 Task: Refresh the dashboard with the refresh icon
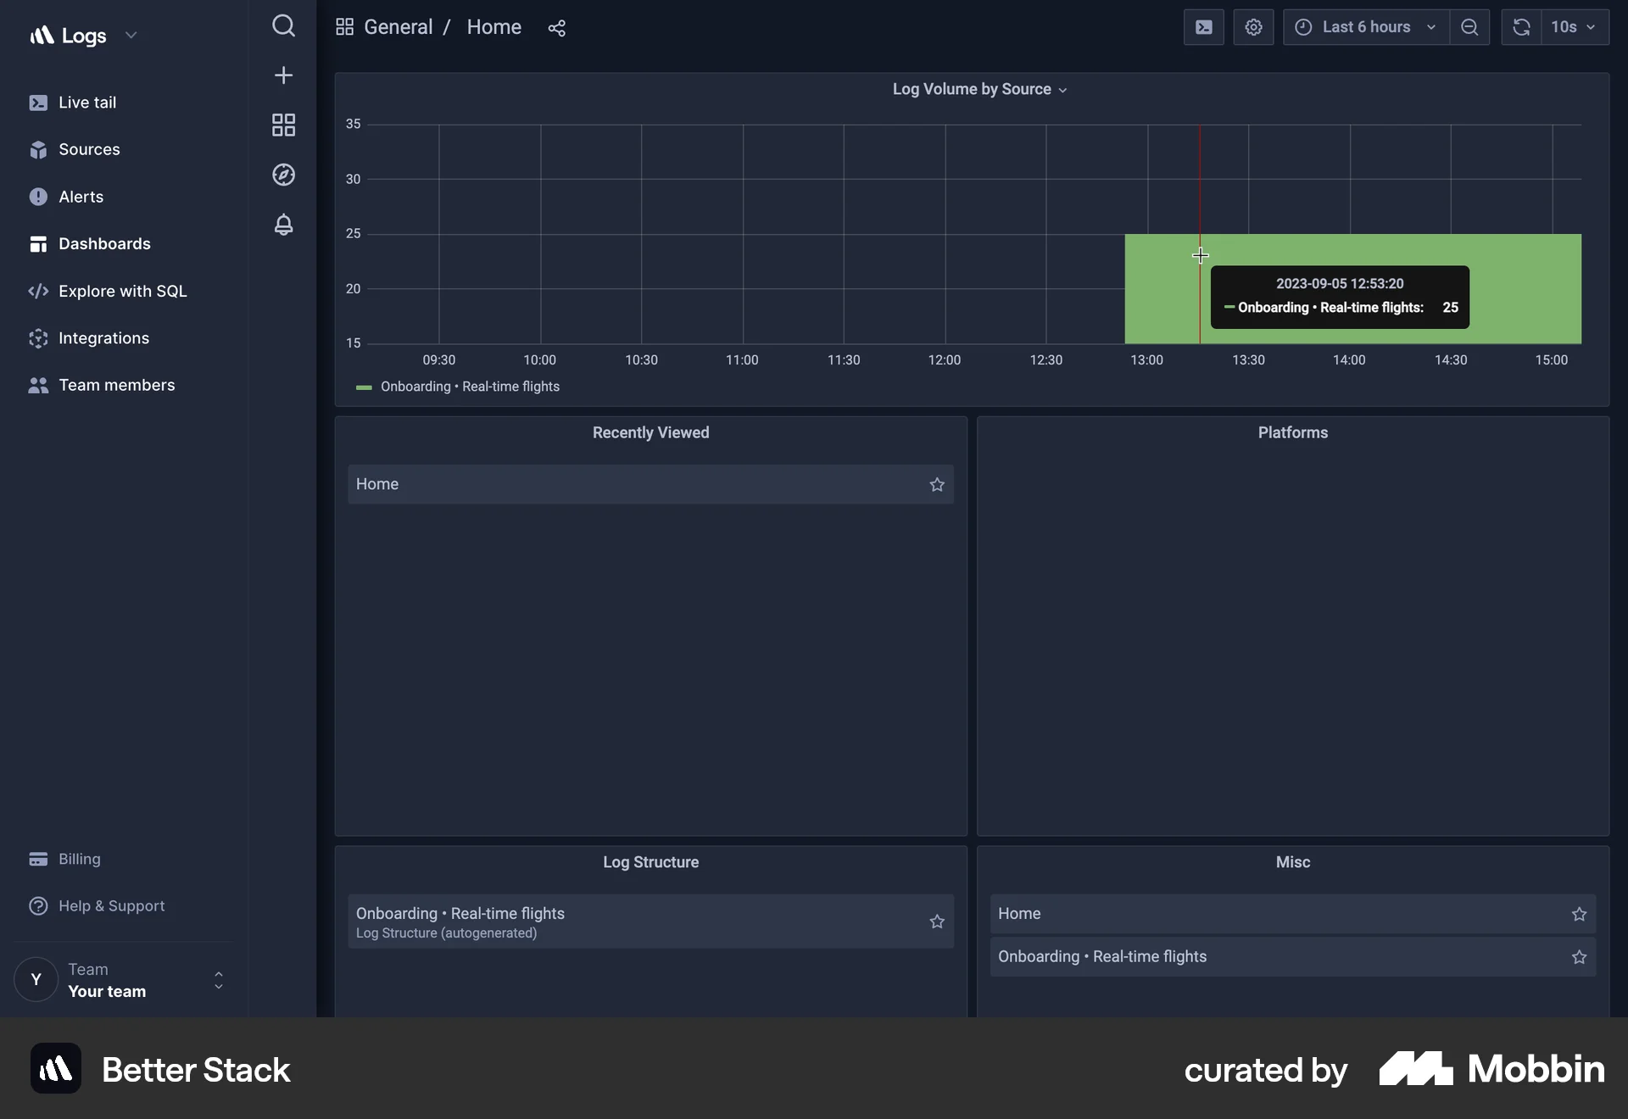point(1521,27)
